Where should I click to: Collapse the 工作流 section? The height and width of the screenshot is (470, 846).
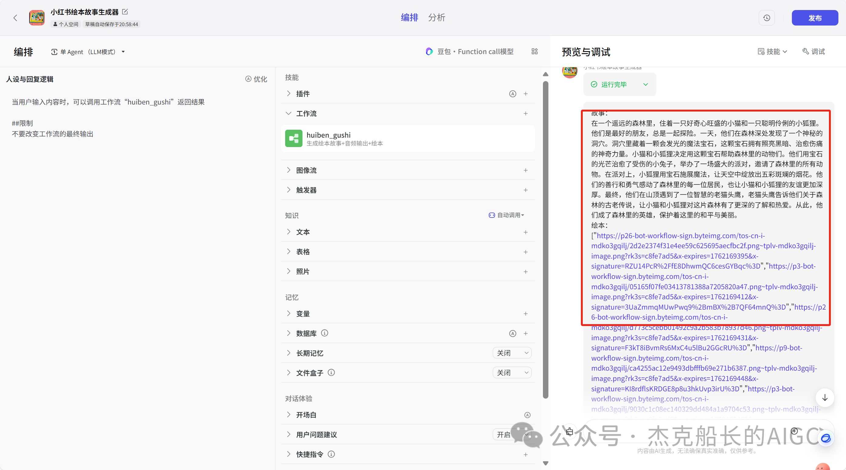[288, 113]
